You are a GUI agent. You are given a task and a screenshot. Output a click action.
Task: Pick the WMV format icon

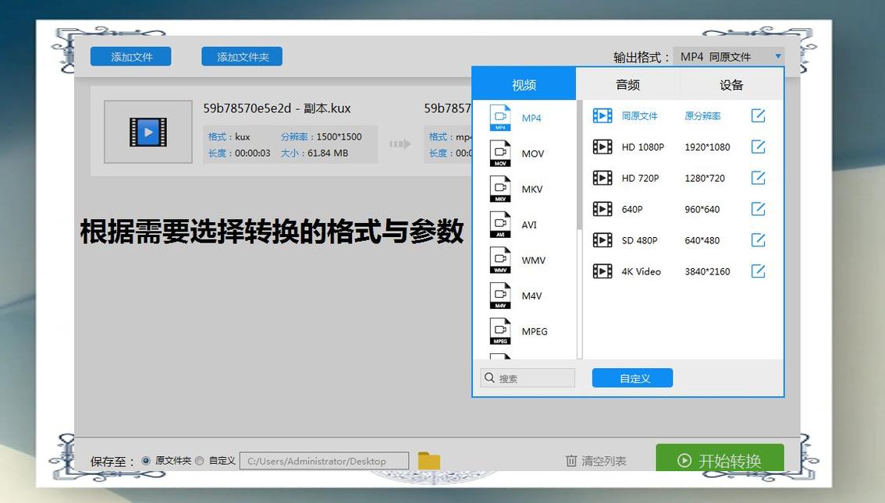tap(499, 260)
